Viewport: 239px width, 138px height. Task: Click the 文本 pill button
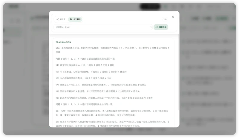165,19
